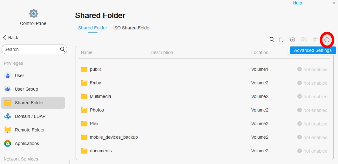Open the User privileges section
338x164 pixels.
tap(19, 76)
